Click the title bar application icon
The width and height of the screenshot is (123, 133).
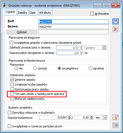pos(5,5)
